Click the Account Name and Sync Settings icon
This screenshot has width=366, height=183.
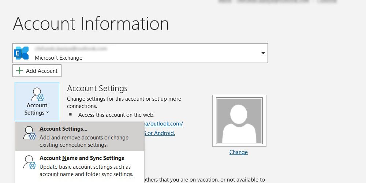coord(29,162)
